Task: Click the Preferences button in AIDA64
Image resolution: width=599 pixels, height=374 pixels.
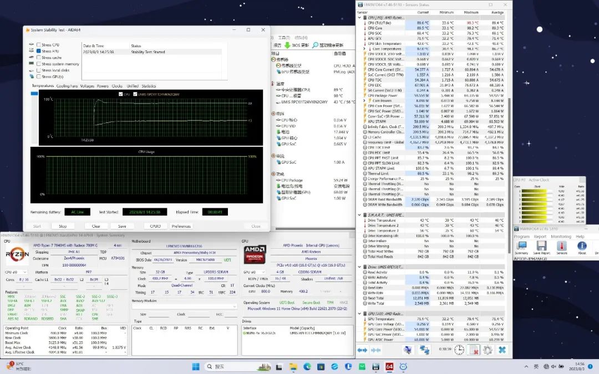Action: (x=181, y=226)
